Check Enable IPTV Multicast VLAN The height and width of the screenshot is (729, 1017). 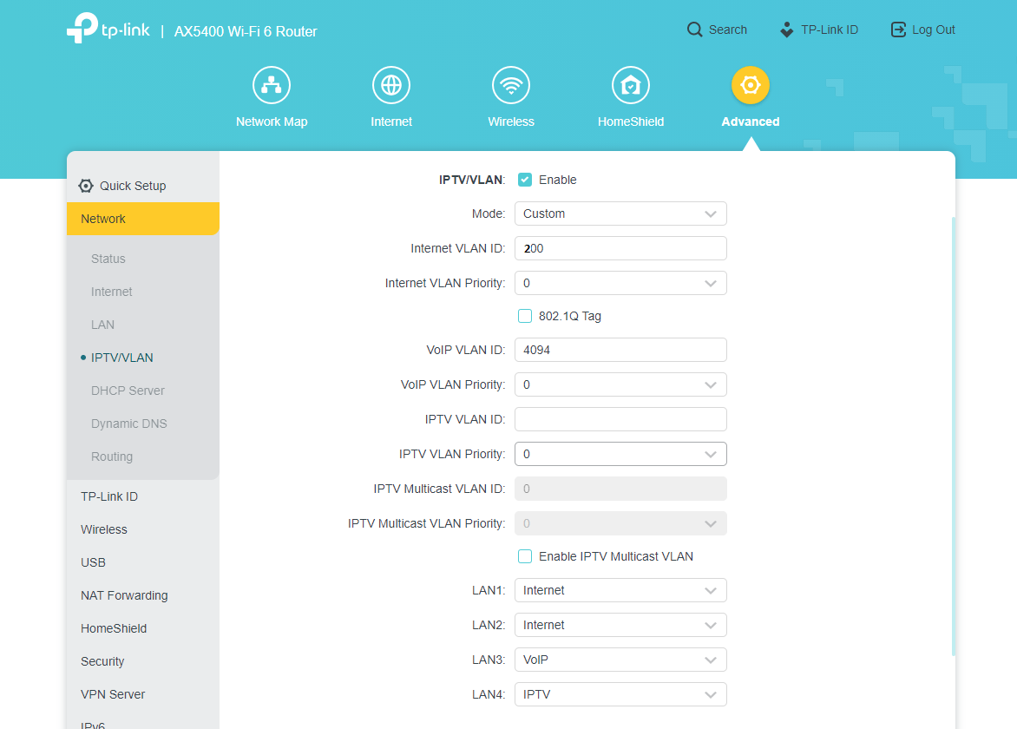525,556
